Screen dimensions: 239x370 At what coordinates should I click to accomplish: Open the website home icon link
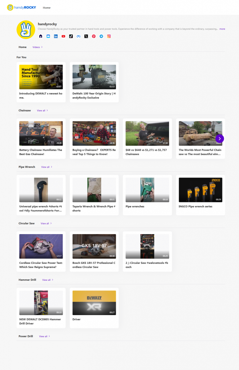[x=41, y=36]
